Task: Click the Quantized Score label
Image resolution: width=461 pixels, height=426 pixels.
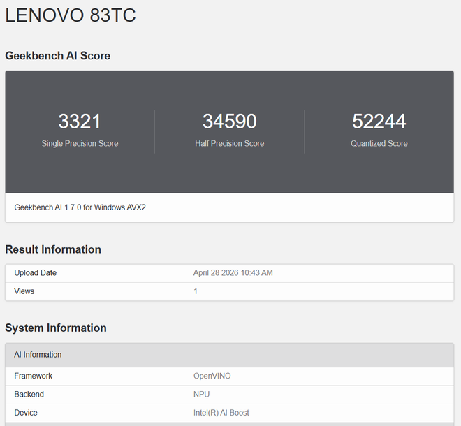Action: click(x=379, y=143)
